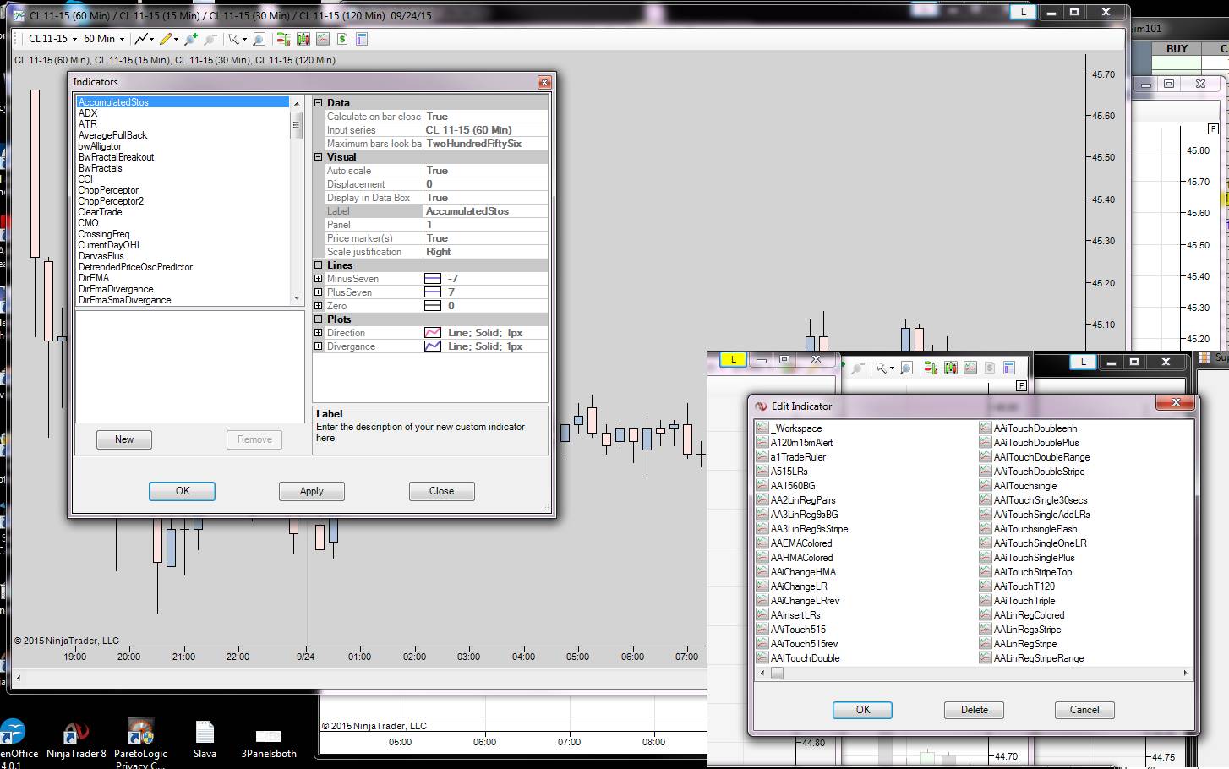
Task: Click the MinusSeven line color swatch
Action: (x=433, y=279)
